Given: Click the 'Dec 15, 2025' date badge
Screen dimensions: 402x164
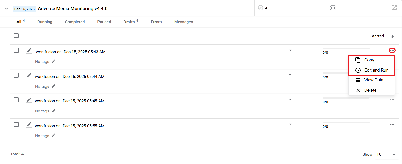Looking at the screenshot, I should pos(24,9).
